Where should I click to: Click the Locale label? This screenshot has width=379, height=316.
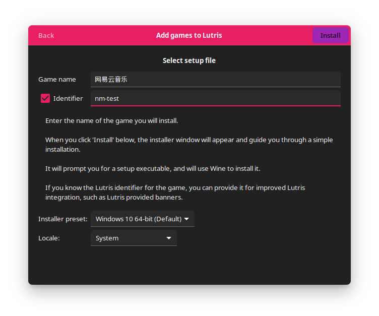click(49, 238)
